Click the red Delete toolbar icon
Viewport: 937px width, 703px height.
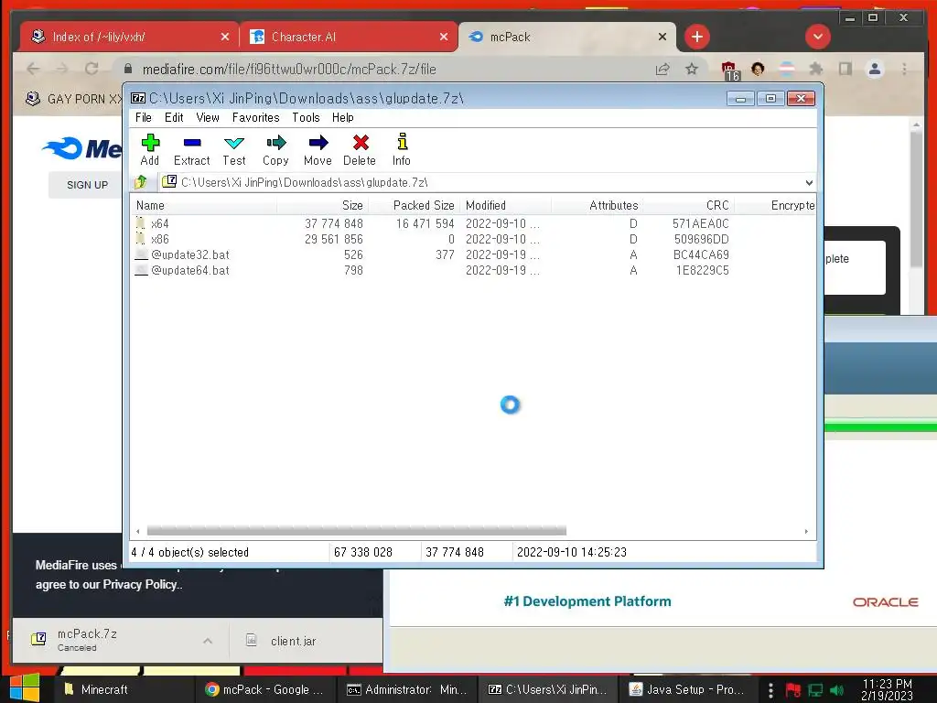click(360, 149)
